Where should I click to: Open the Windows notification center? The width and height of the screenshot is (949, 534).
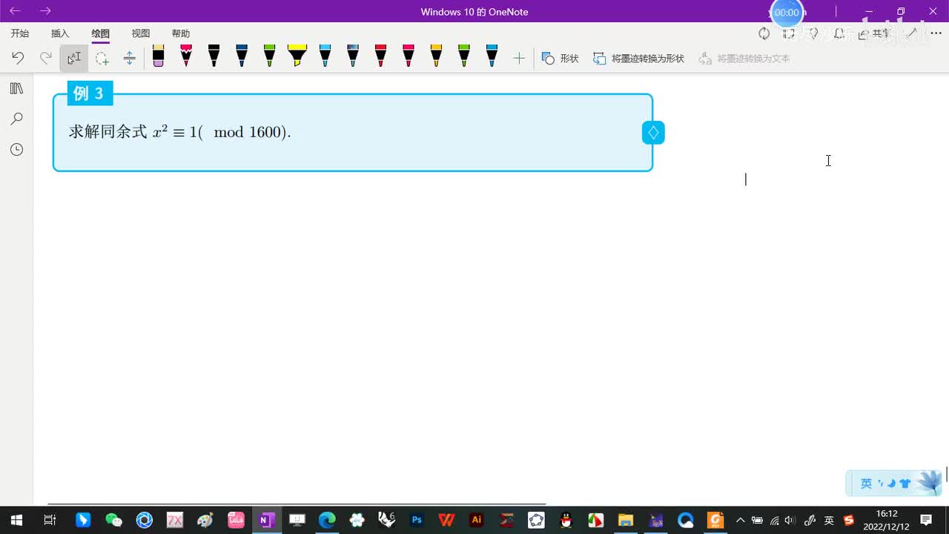point(926,520)
